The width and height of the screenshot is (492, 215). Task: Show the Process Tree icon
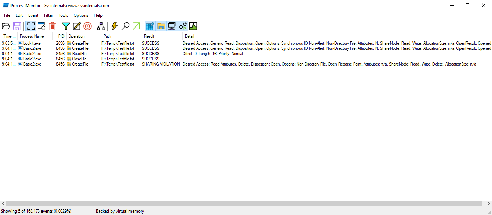point(101,26)
